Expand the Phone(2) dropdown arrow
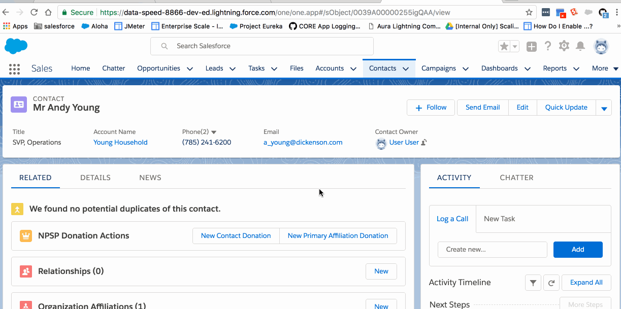621x309 pixels. (214, 132)
